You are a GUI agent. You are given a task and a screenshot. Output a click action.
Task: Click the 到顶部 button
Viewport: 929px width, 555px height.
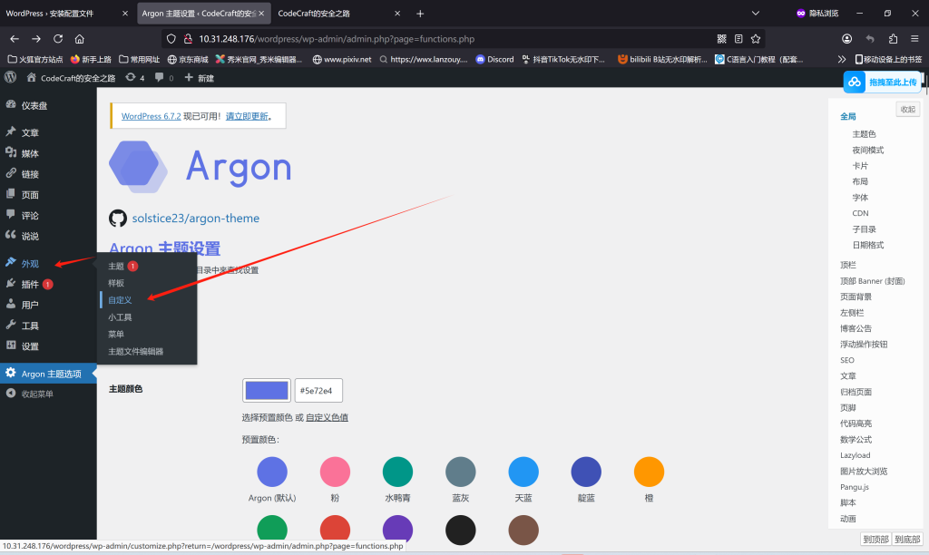(x=875, y=539)
